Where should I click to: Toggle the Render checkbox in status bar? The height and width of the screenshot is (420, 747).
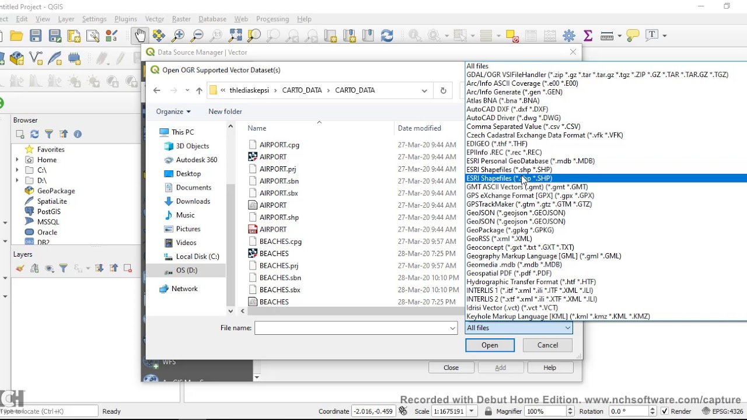click(664, 411)
